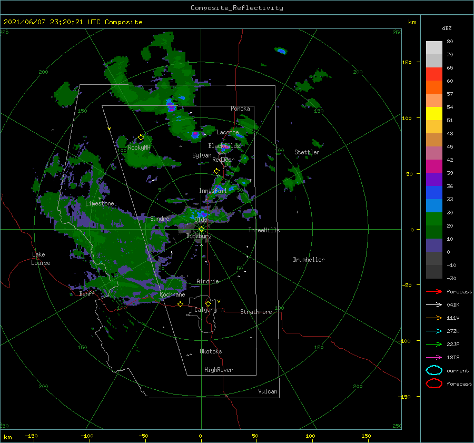Viewport: 474px width, 443px height.
Task: Click the Ponoka town label
Action: coord(240,109)
